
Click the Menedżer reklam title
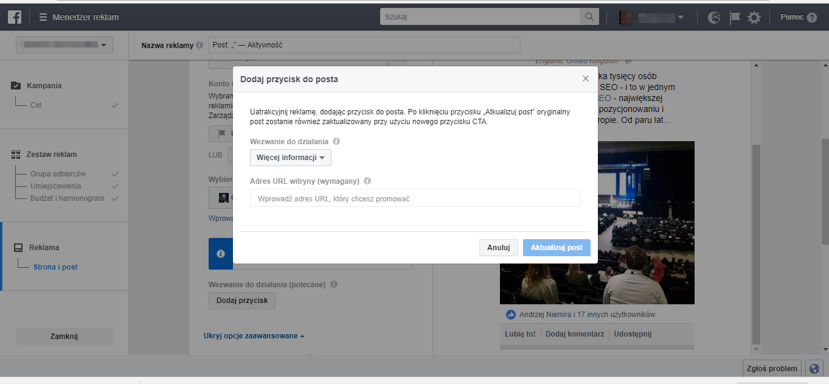(86, 17)
